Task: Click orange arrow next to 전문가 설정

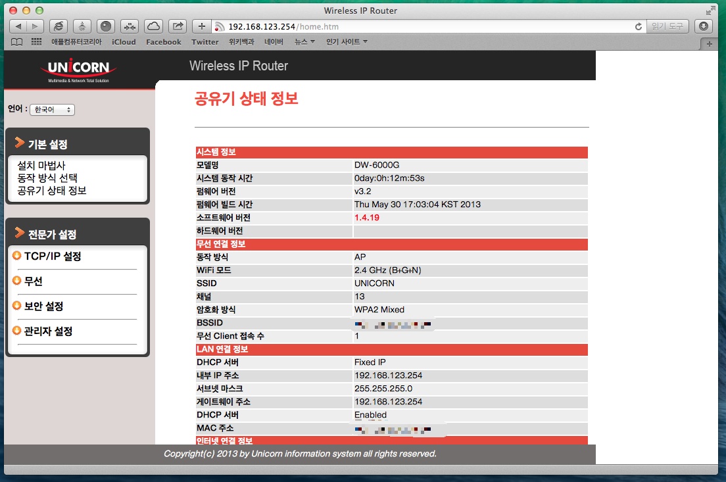Action: point(19,232)
